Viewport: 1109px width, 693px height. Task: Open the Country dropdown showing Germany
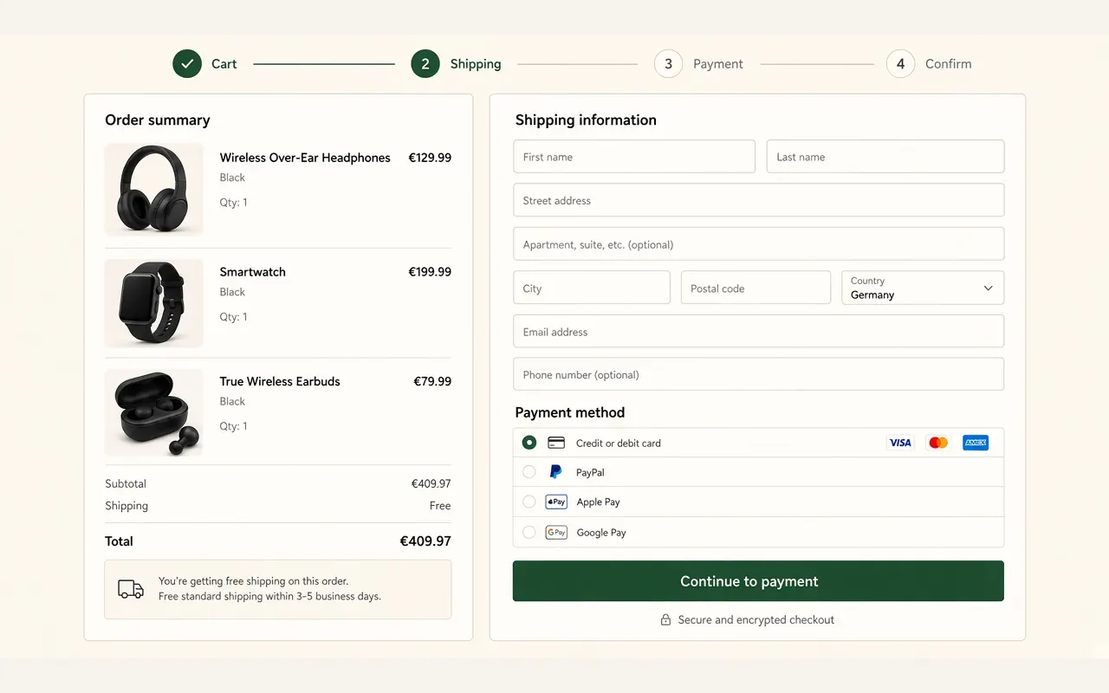pyautogui.click(x=923, y=288)
